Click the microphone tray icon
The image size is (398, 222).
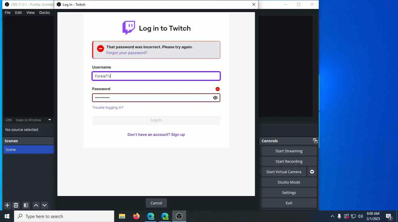tap(339, 216)
